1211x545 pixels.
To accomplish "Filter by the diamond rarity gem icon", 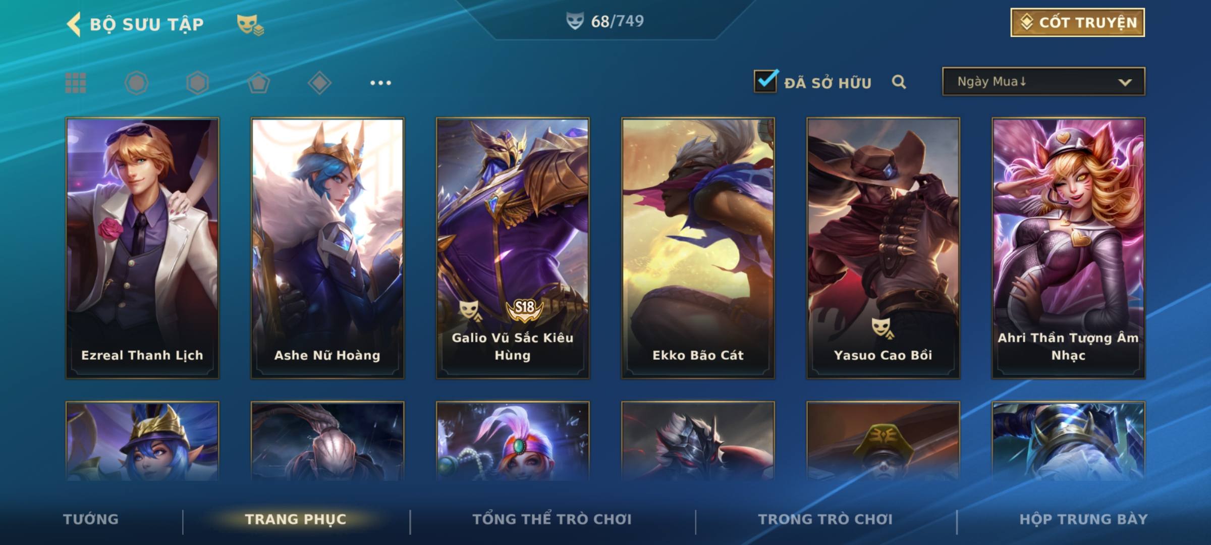I will [319, 83].
